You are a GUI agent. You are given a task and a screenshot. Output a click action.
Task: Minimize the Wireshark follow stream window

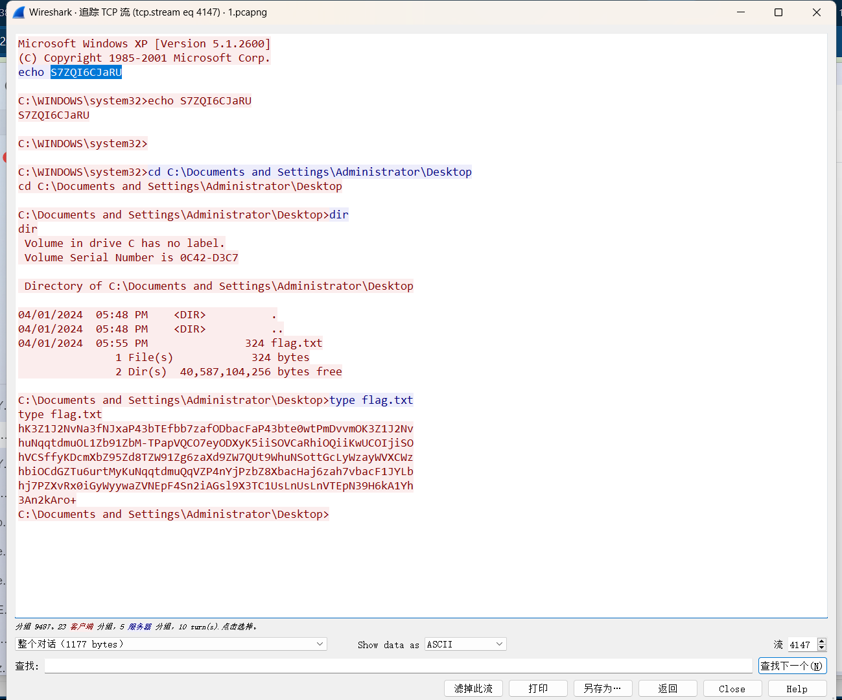pyautogui.click(x=741, y=12)
